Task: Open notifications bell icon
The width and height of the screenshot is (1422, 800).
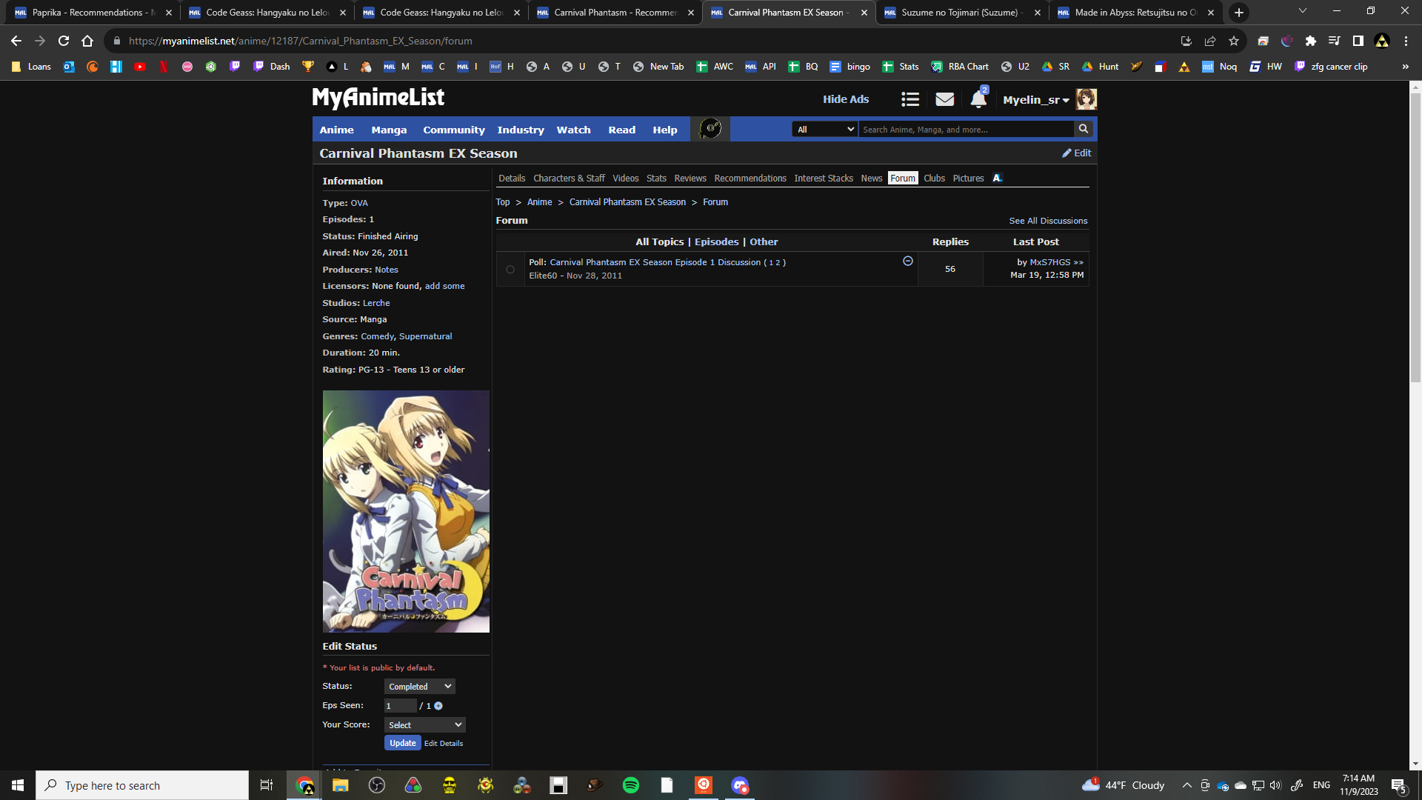Action: pos(978,99)
